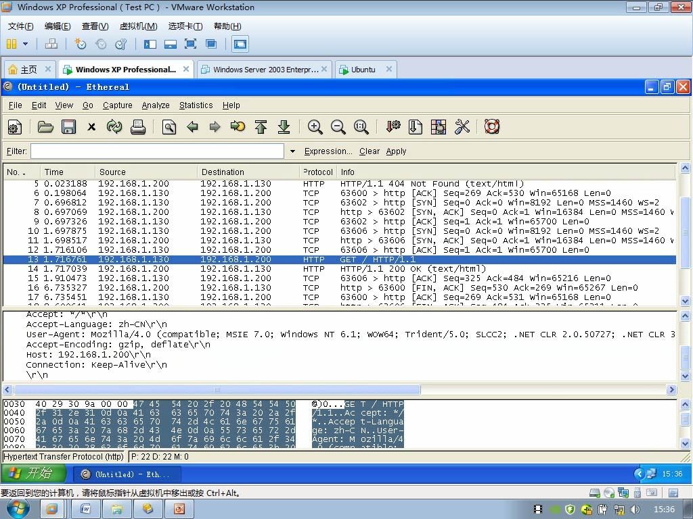Close capture file using the X icon
693x519 pixels.
(91, 127)
